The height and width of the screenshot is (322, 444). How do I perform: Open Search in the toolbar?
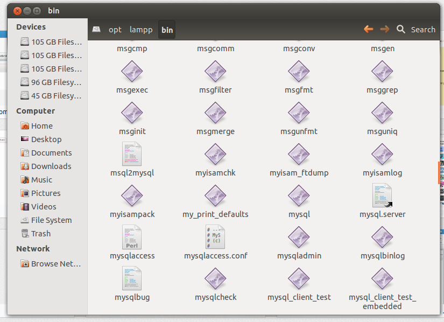[x=416, y=29]
